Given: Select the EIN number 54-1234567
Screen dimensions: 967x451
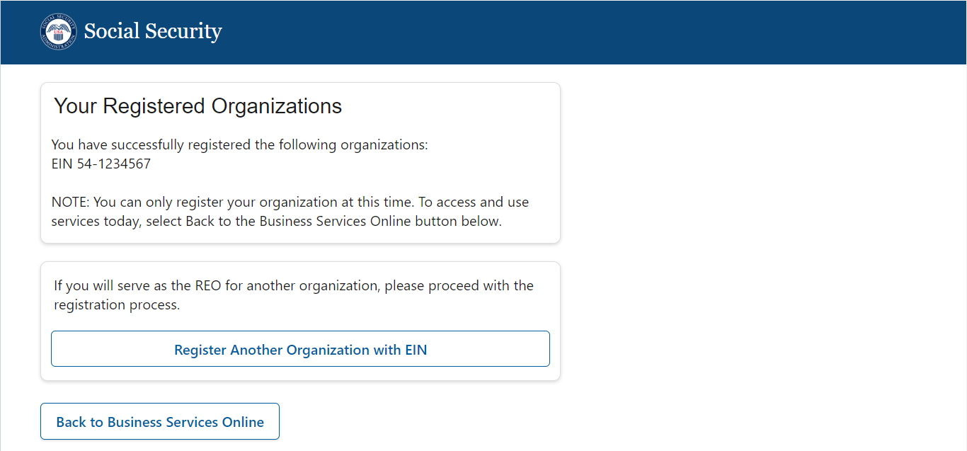Looking at the screenshot, I should [x=114, y=164].
